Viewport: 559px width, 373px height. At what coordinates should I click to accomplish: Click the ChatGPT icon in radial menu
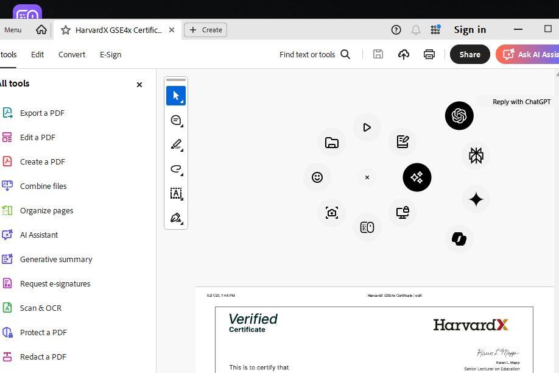(459, 116)
